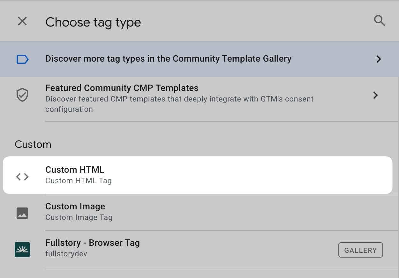
Task: Click the Custom section heading
Action: click(33, 144)
